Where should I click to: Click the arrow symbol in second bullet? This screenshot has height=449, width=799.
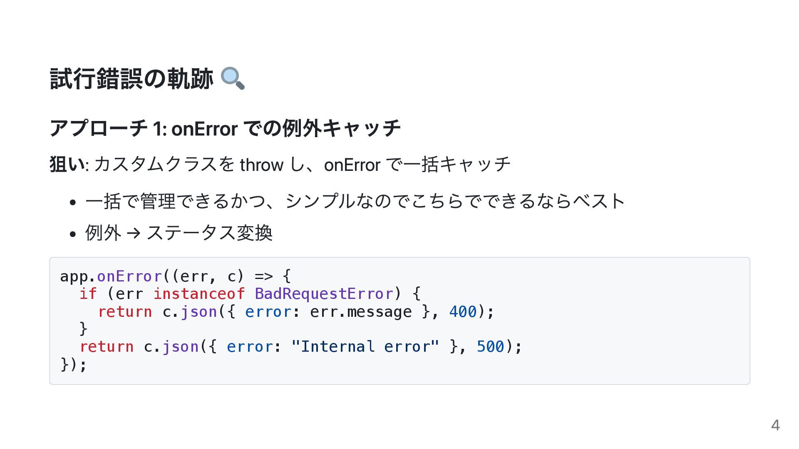(x=134, y=233)
